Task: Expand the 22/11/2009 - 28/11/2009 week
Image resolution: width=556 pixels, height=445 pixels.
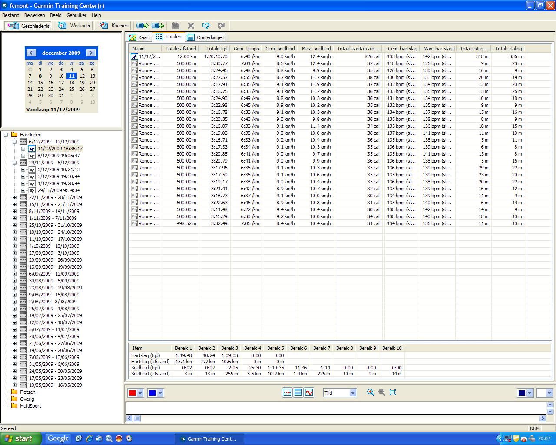Action: coord(14,197)
